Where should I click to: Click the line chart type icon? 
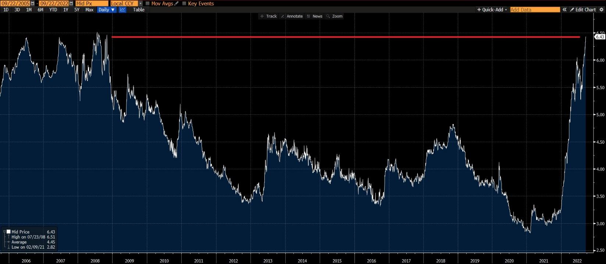pyautogui.click(x=122, y=10)
